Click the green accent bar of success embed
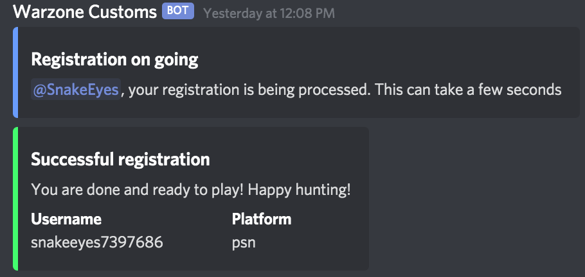Image resolution: width=585 pixels, height=277 pixels. [15, 199]
